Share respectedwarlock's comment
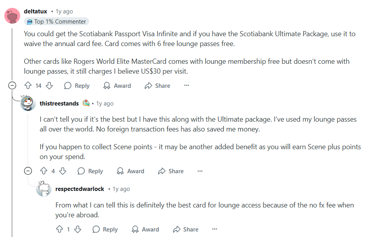This screenshot has width=367, height=237. point(185,229)
